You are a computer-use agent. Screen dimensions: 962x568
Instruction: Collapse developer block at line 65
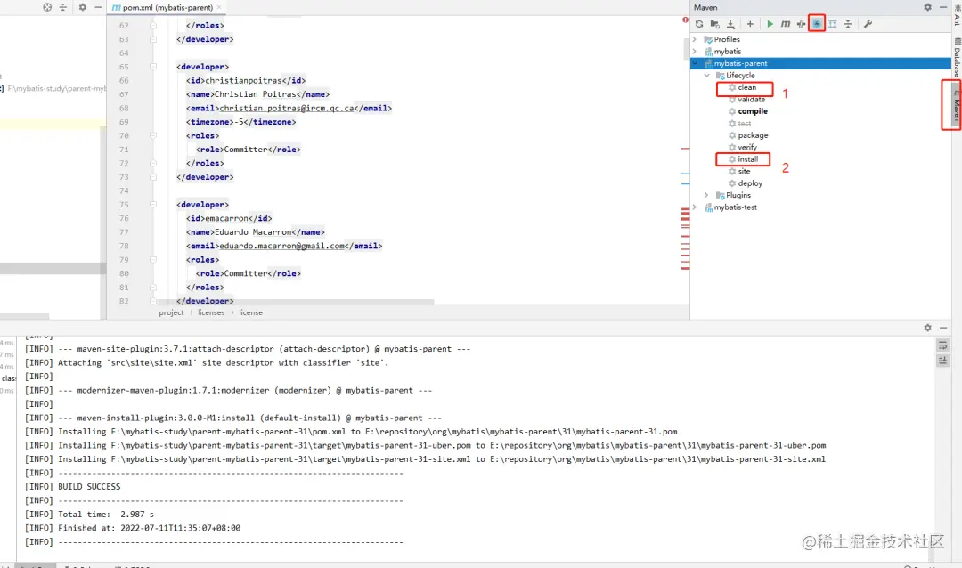point(153,67)
